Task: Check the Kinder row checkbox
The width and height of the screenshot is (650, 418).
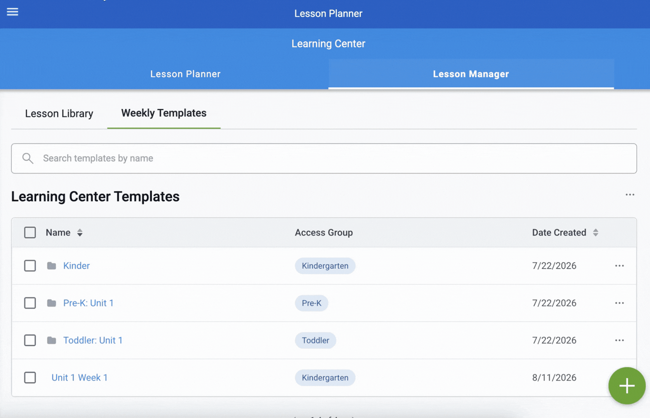Action: [x=30, y=266]
